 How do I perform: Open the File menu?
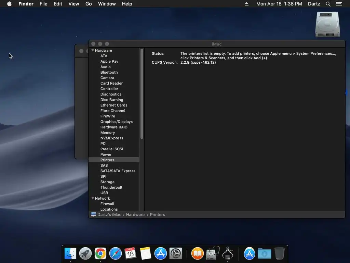pos(43,4)
